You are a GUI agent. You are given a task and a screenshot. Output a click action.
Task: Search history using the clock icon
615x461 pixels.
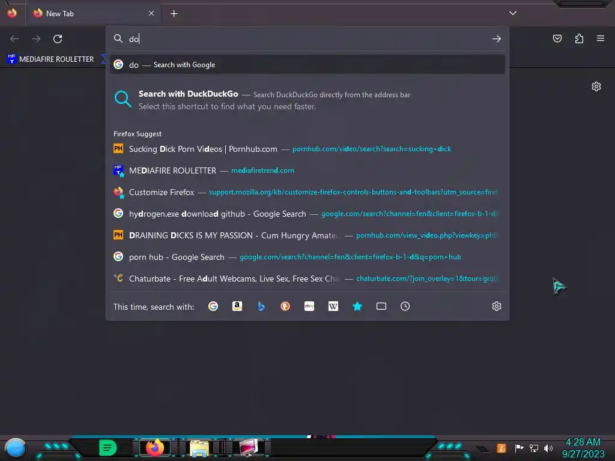point(405,306)
